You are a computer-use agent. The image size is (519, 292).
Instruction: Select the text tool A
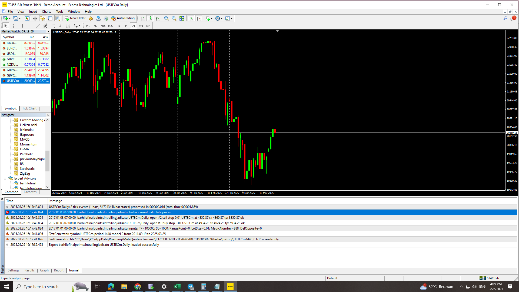click(60, 26)
